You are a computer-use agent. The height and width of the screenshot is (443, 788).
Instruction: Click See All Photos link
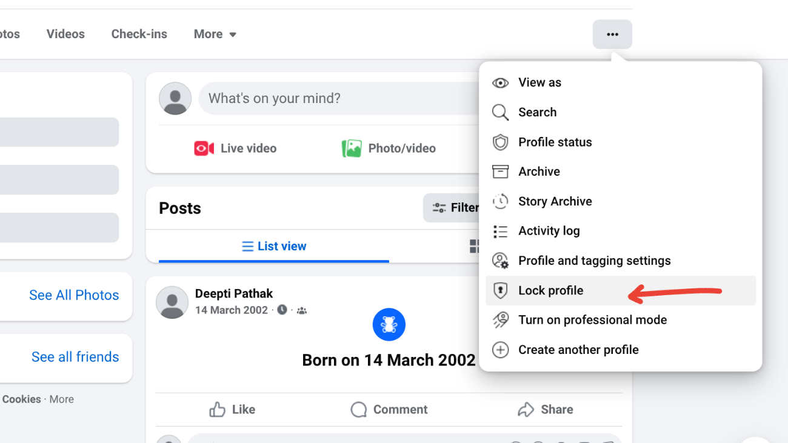[x=73, y=295]
